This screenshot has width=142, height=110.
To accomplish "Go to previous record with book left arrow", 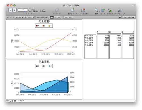I will (x=11, y=10).
